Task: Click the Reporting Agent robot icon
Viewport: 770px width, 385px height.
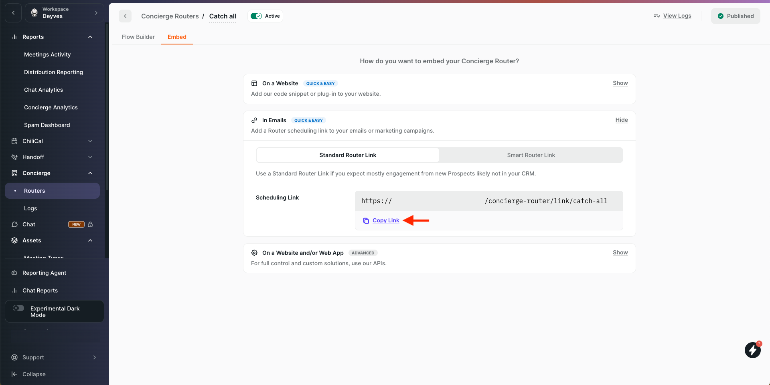Action: tap(14, 273)
